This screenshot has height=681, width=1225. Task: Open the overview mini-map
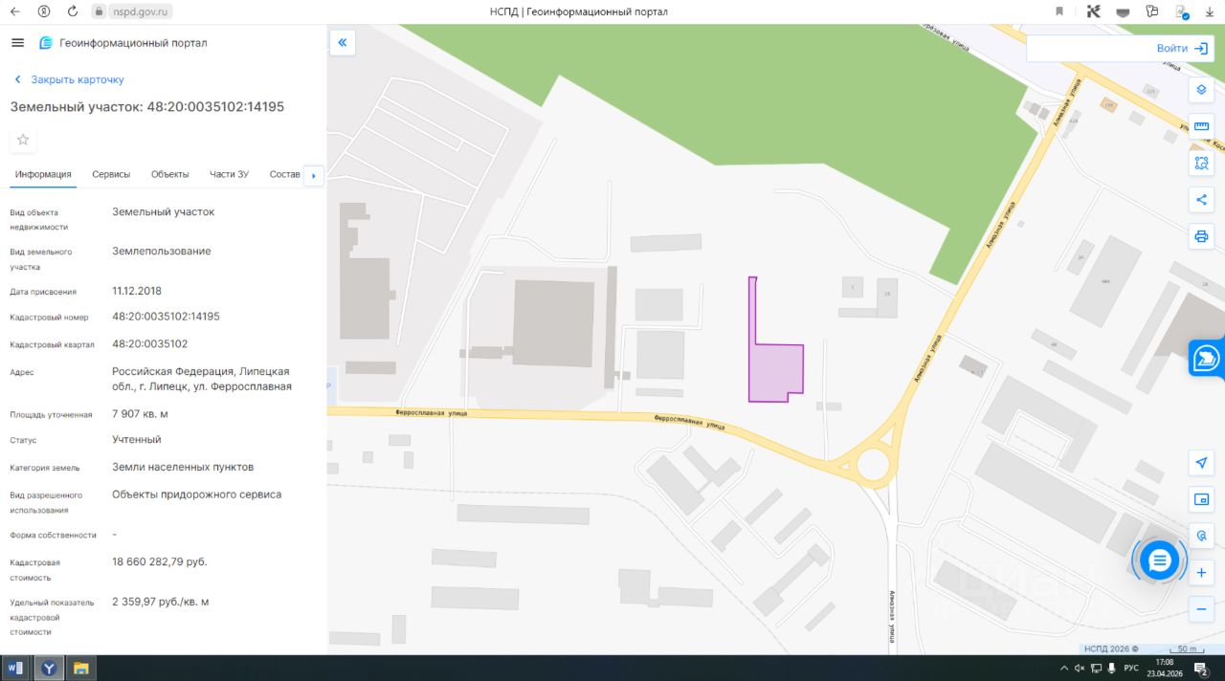pos(1201,499)
